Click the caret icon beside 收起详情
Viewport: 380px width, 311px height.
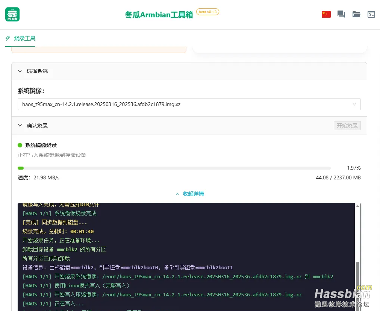177,194
